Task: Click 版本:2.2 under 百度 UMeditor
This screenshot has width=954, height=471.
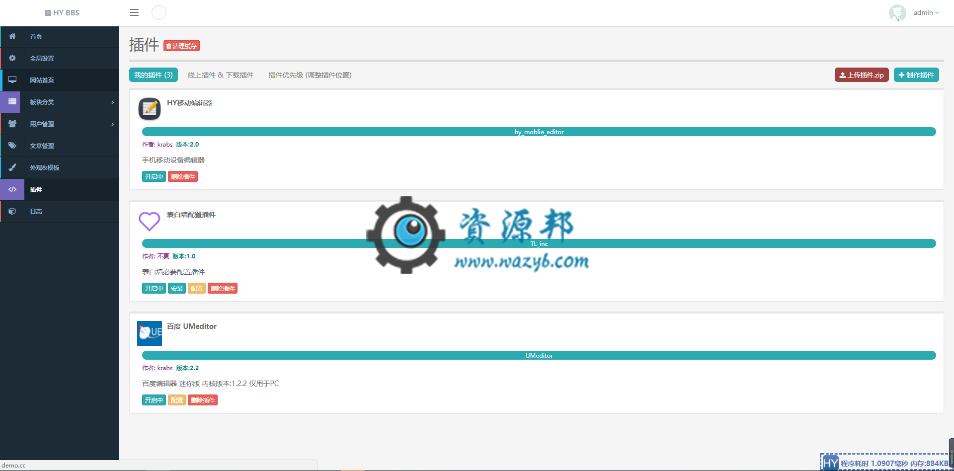Action: (x=187, y=368)
